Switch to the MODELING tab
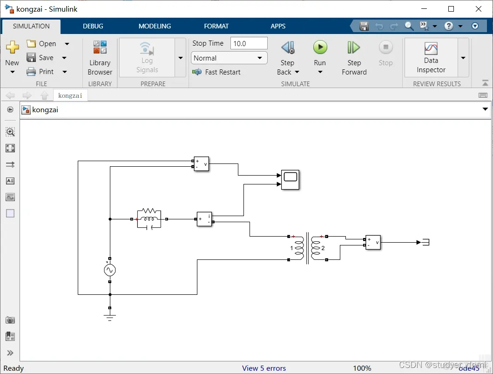This screenshot has width=493, height=374. (x=155, y=26)
